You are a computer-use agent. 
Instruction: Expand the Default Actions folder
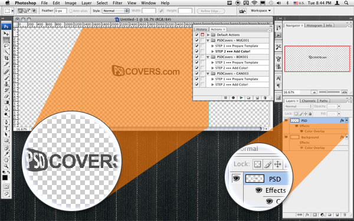tap(208, 35)
